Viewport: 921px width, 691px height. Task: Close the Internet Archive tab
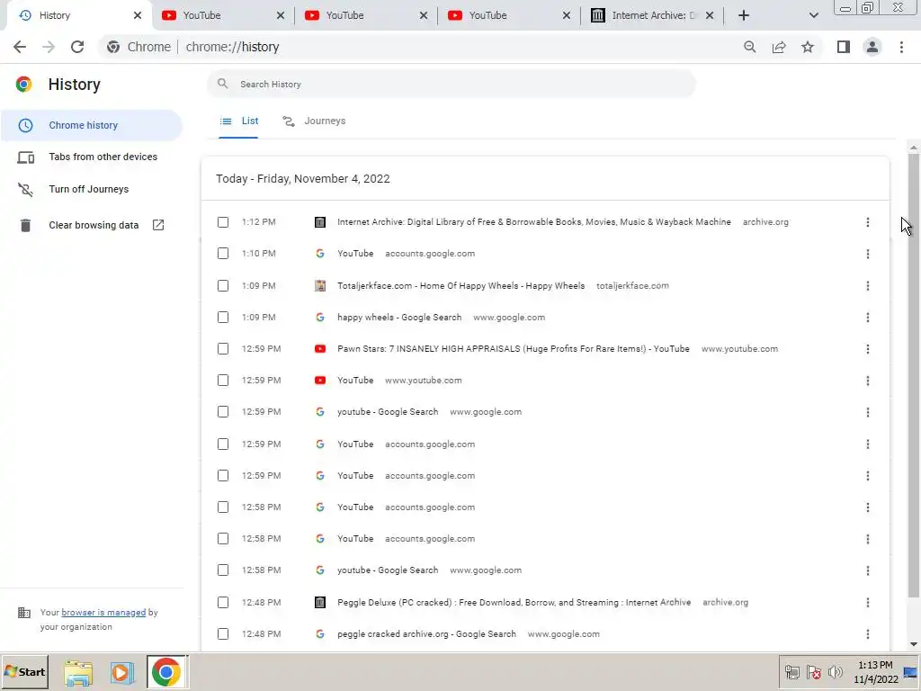pyautogui.click(x=710, y=15)
